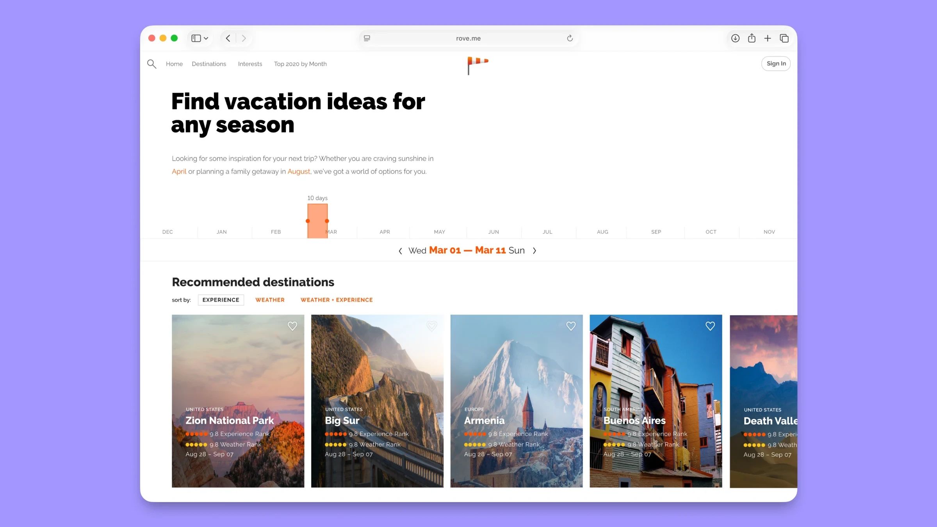Favorite Big Sur with heart icon

tap(431, 326)
